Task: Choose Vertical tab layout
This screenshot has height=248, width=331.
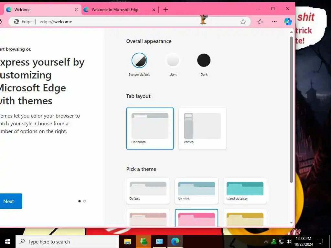Action: point(202,129)
